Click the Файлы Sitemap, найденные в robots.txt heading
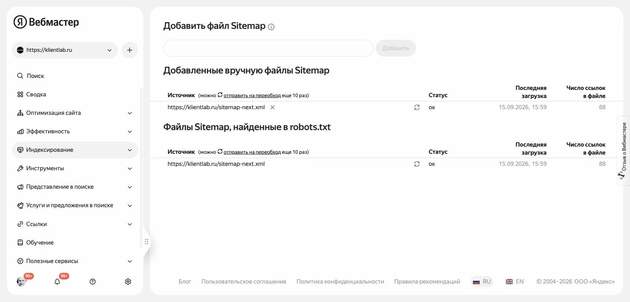This screenshot has width=630, height=302. 247,127
